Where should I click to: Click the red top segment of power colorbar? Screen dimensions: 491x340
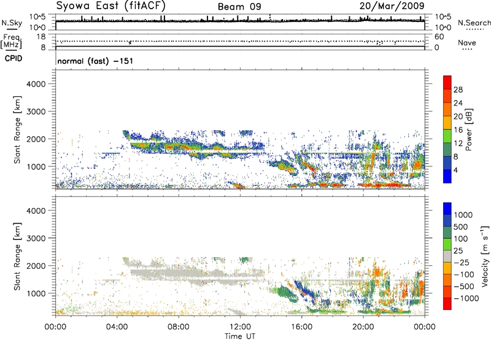tap(447, 82)
